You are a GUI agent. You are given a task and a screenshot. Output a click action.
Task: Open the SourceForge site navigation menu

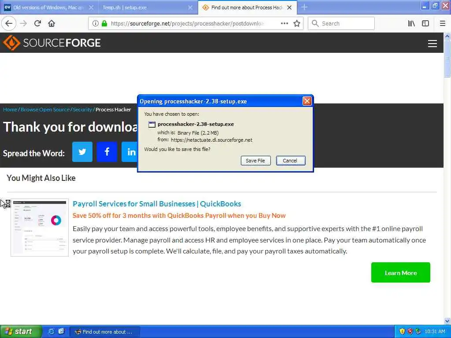(433, 44)
